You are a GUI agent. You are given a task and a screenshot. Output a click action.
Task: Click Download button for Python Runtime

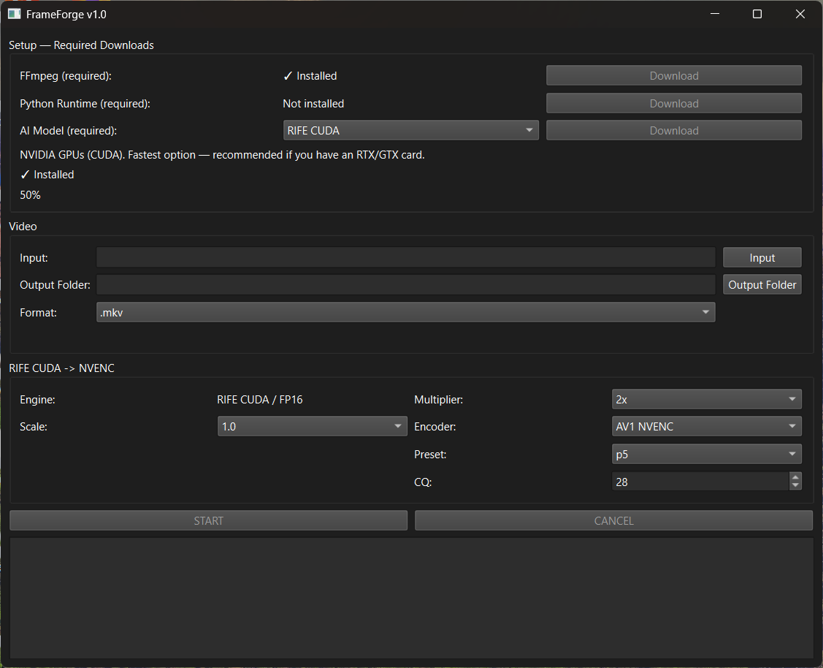click(674, 104)
